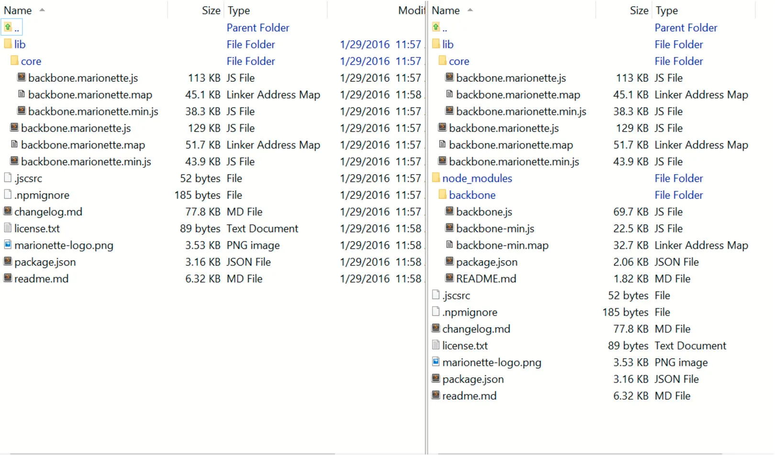Select the node_modules folder name
Screen dimensions: 775x455
tap(477, 178)
